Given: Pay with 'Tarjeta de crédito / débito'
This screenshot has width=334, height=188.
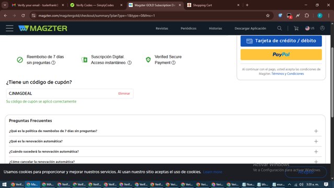Looking at the screenshot, I should tap(281, 41).
